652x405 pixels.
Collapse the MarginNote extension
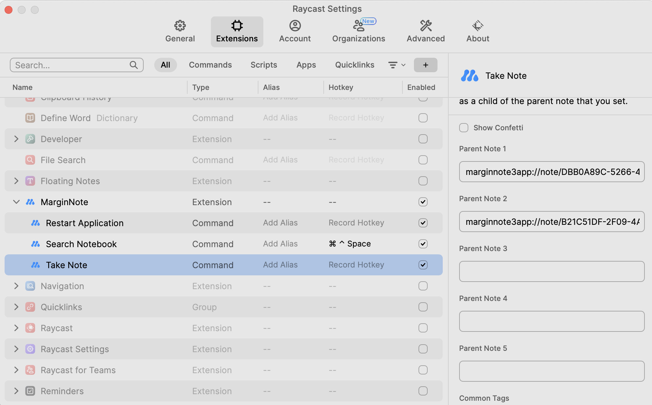coord(16,202)
